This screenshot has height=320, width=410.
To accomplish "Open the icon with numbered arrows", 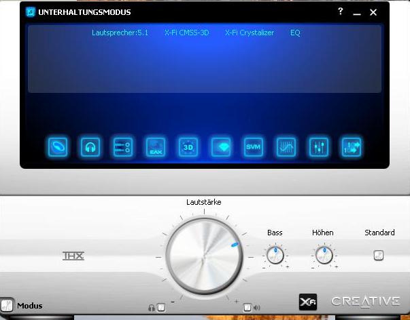I will 352,147.
